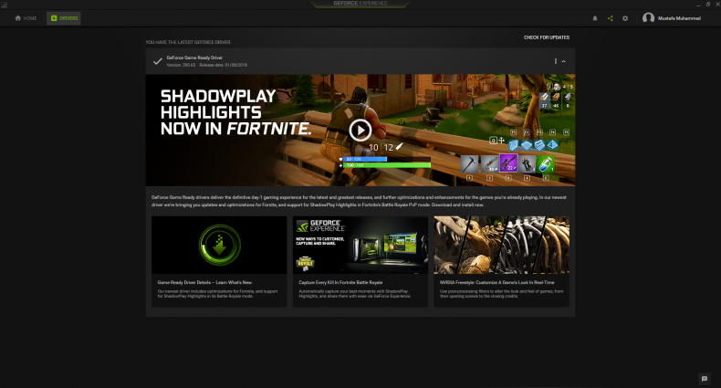The width and height of the screenshot is (721, 388).
Task: Open the GeForce Experience Fortnite thumbnail
Action: click(x=360, y=245)
